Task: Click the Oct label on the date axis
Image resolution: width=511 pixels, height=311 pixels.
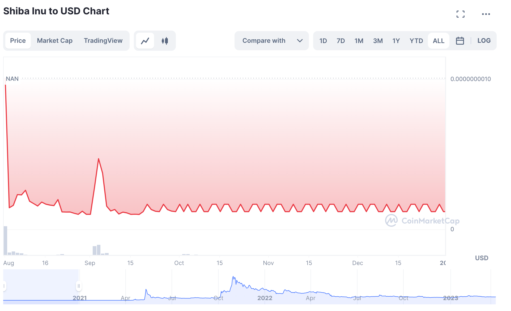Action: [179, 263]
